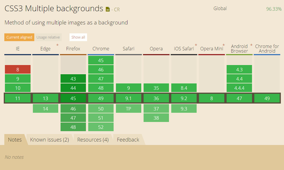Select the Chrome 48 version cell

click(101, 88)
